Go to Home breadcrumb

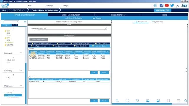4,10
